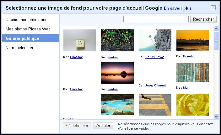The height and width of the screenshot is (135, 221).
Task: Pick the yellow rose image
Action: 193,105
